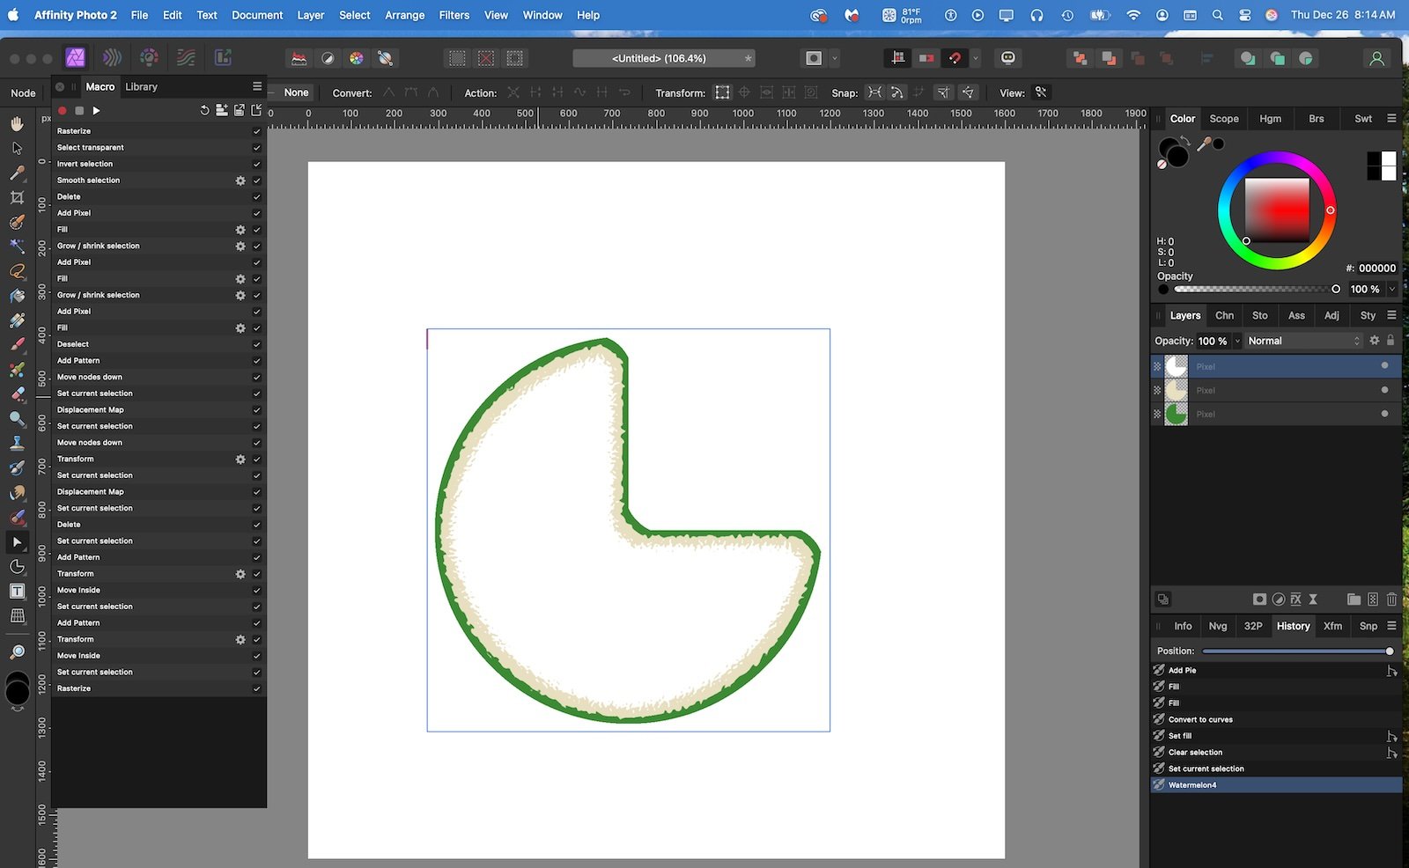Revert to the Convert to curves history step
The image size is (1409, 868).
pos(1200,719)
